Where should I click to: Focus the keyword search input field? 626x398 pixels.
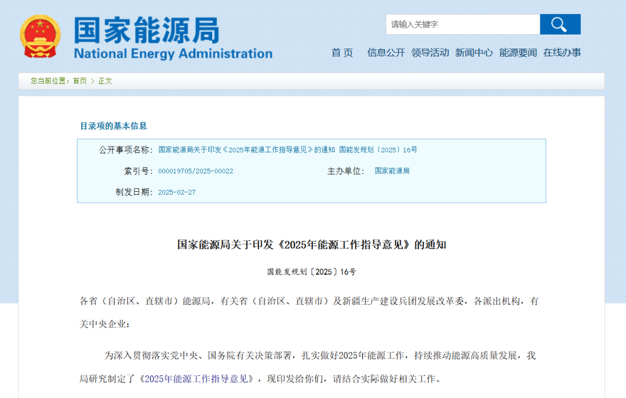[463, 24]
